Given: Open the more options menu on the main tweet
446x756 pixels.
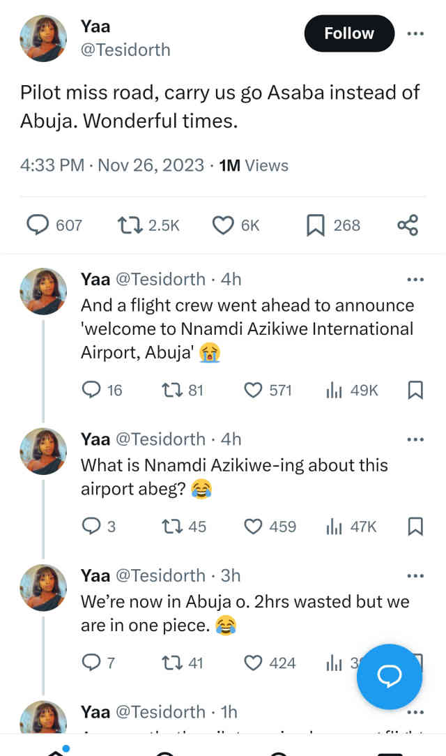Looking at the screenshot, I should [x=415, y=33].
